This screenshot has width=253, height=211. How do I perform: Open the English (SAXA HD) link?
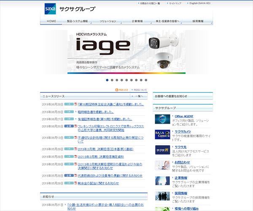pyautogui.click(x=199, y=3)
